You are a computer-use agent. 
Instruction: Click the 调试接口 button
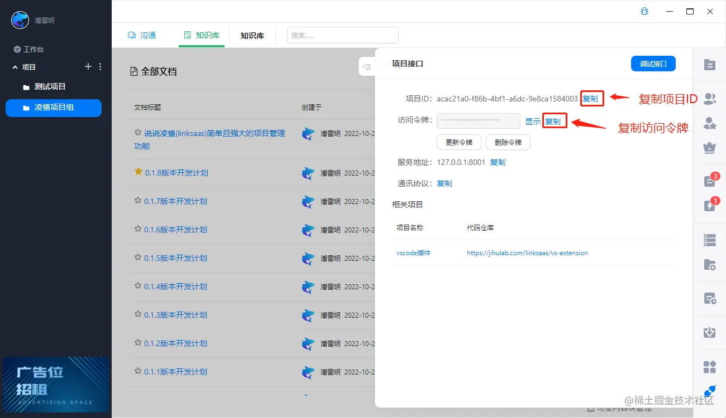tap(653, 64)
